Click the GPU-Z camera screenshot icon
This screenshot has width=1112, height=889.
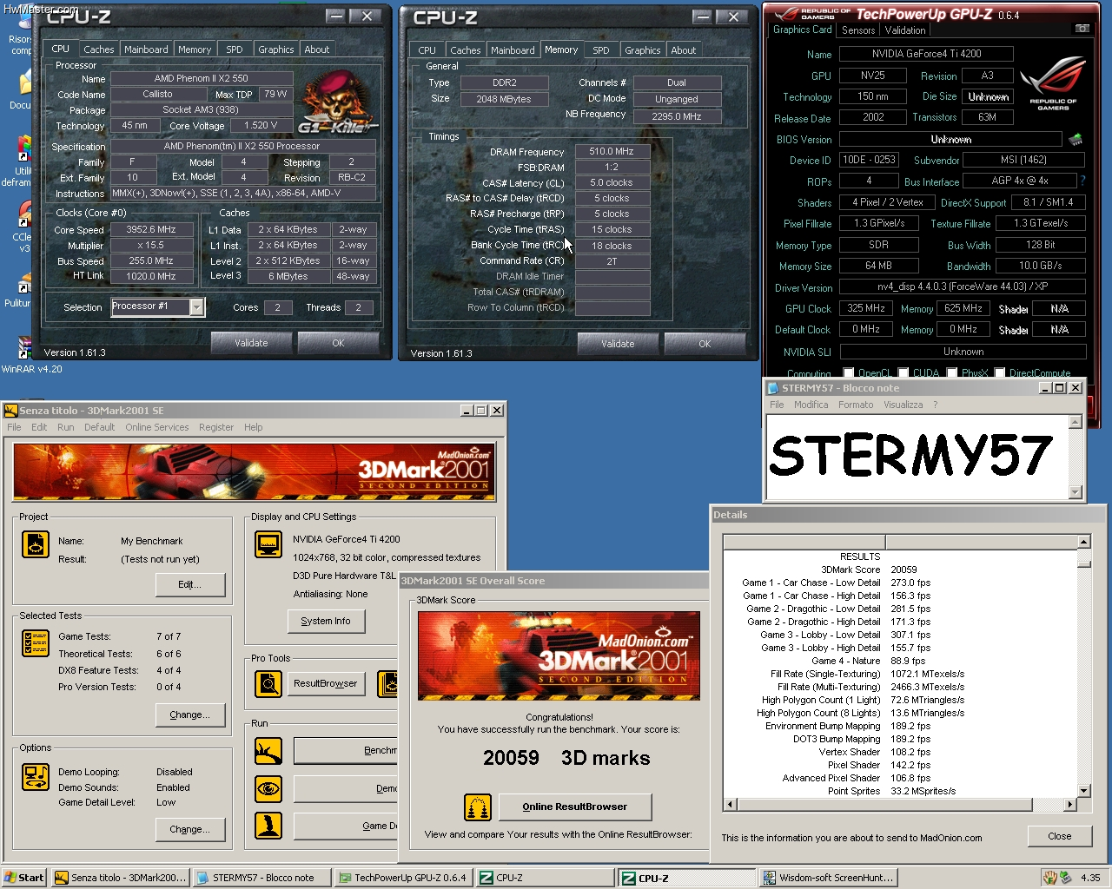pos(1082,29)
